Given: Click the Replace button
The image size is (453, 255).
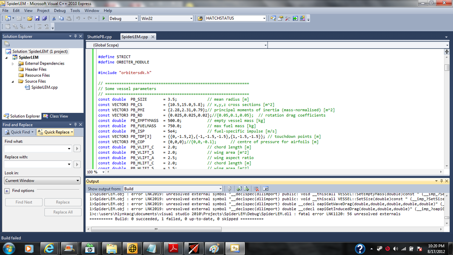Looking at the screenshot, I should point(63,202).
